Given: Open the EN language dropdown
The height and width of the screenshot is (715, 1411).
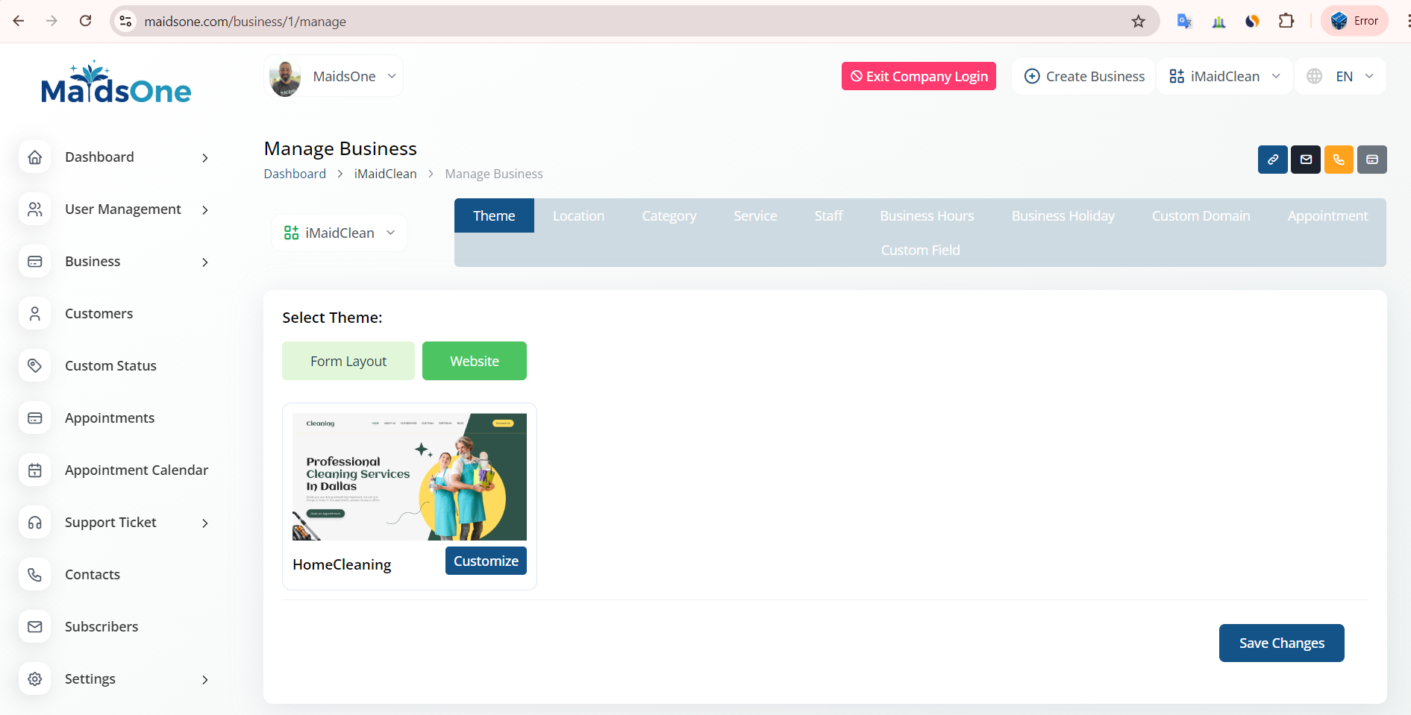Looking at the screenshot, I should point(1341,77).
